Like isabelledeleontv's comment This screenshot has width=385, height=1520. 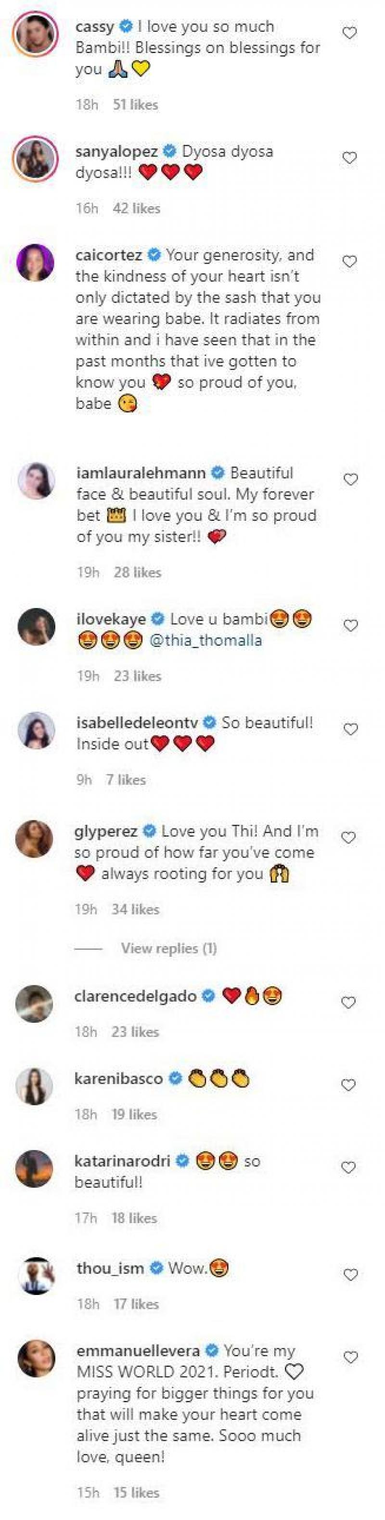(350, 730)
